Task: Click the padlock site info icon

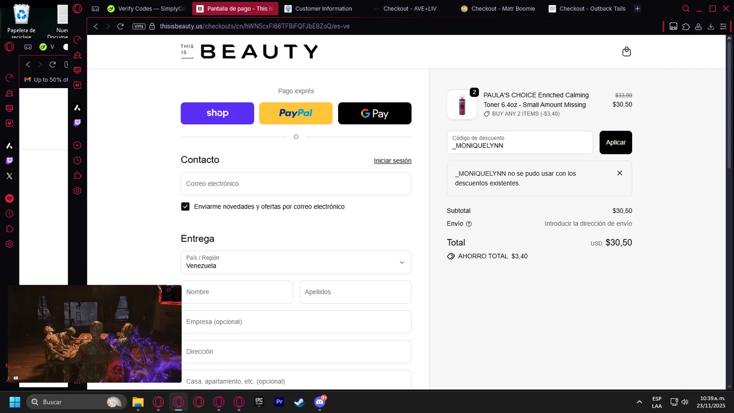Action: 152,26
